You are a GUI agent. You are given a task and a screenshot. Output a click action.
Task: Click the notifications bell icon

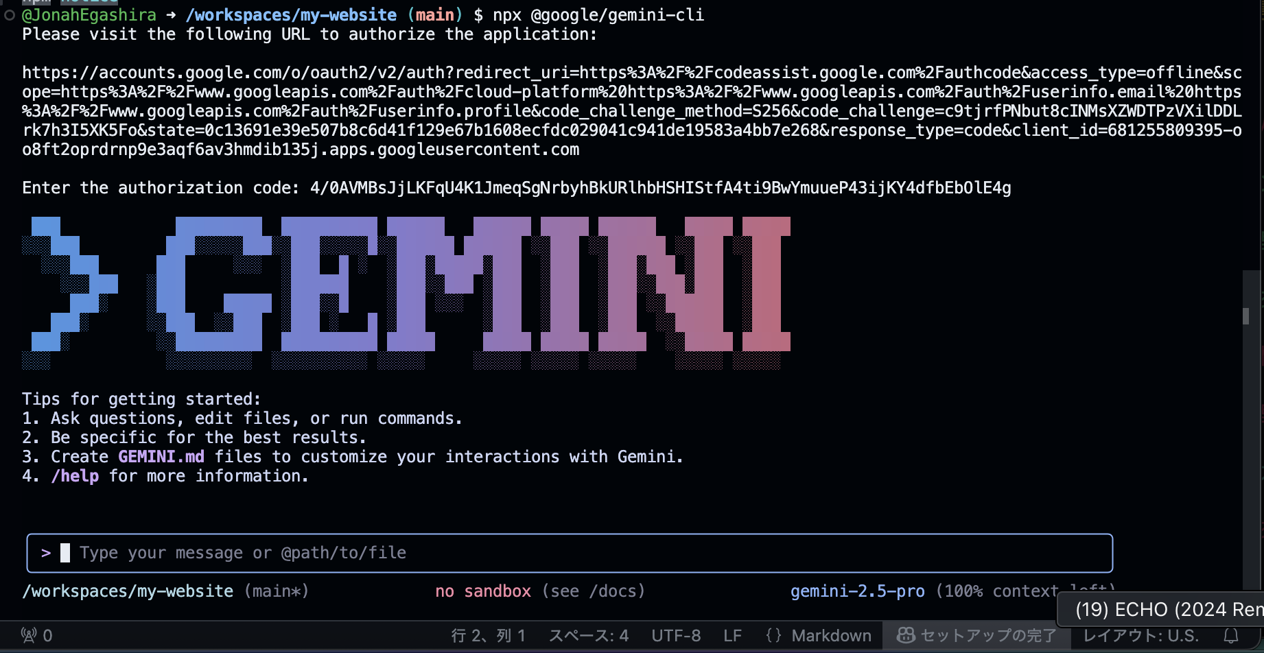(1231, 636)
